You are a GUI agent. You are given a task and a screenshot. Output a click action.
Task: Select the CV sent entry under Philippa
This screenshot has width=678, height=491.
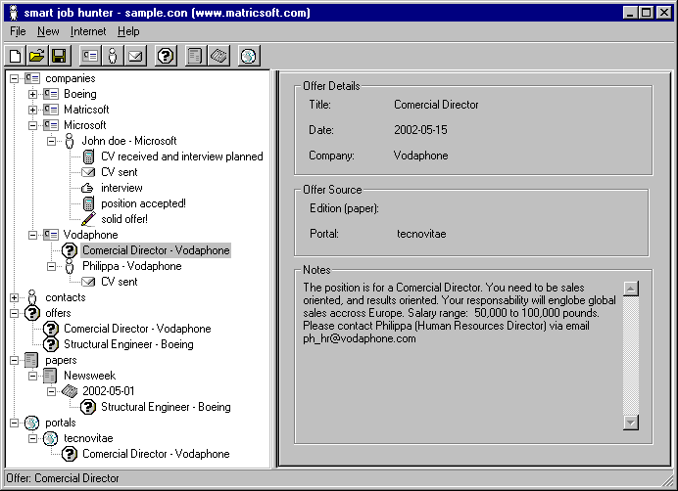pos(119,282)
